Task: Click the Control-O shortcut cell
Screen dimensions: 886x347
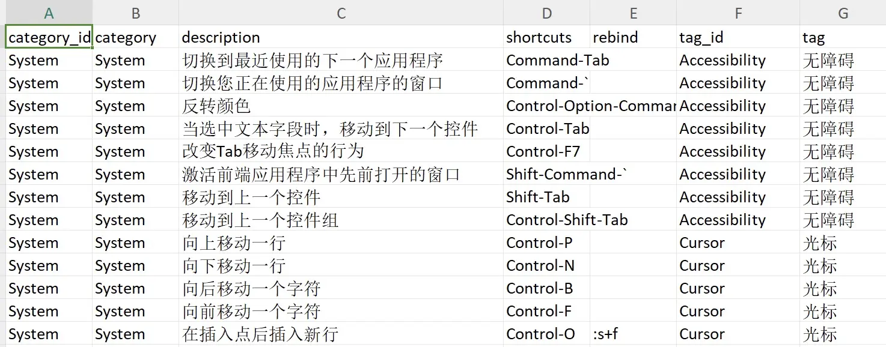Action: [546, 334]
